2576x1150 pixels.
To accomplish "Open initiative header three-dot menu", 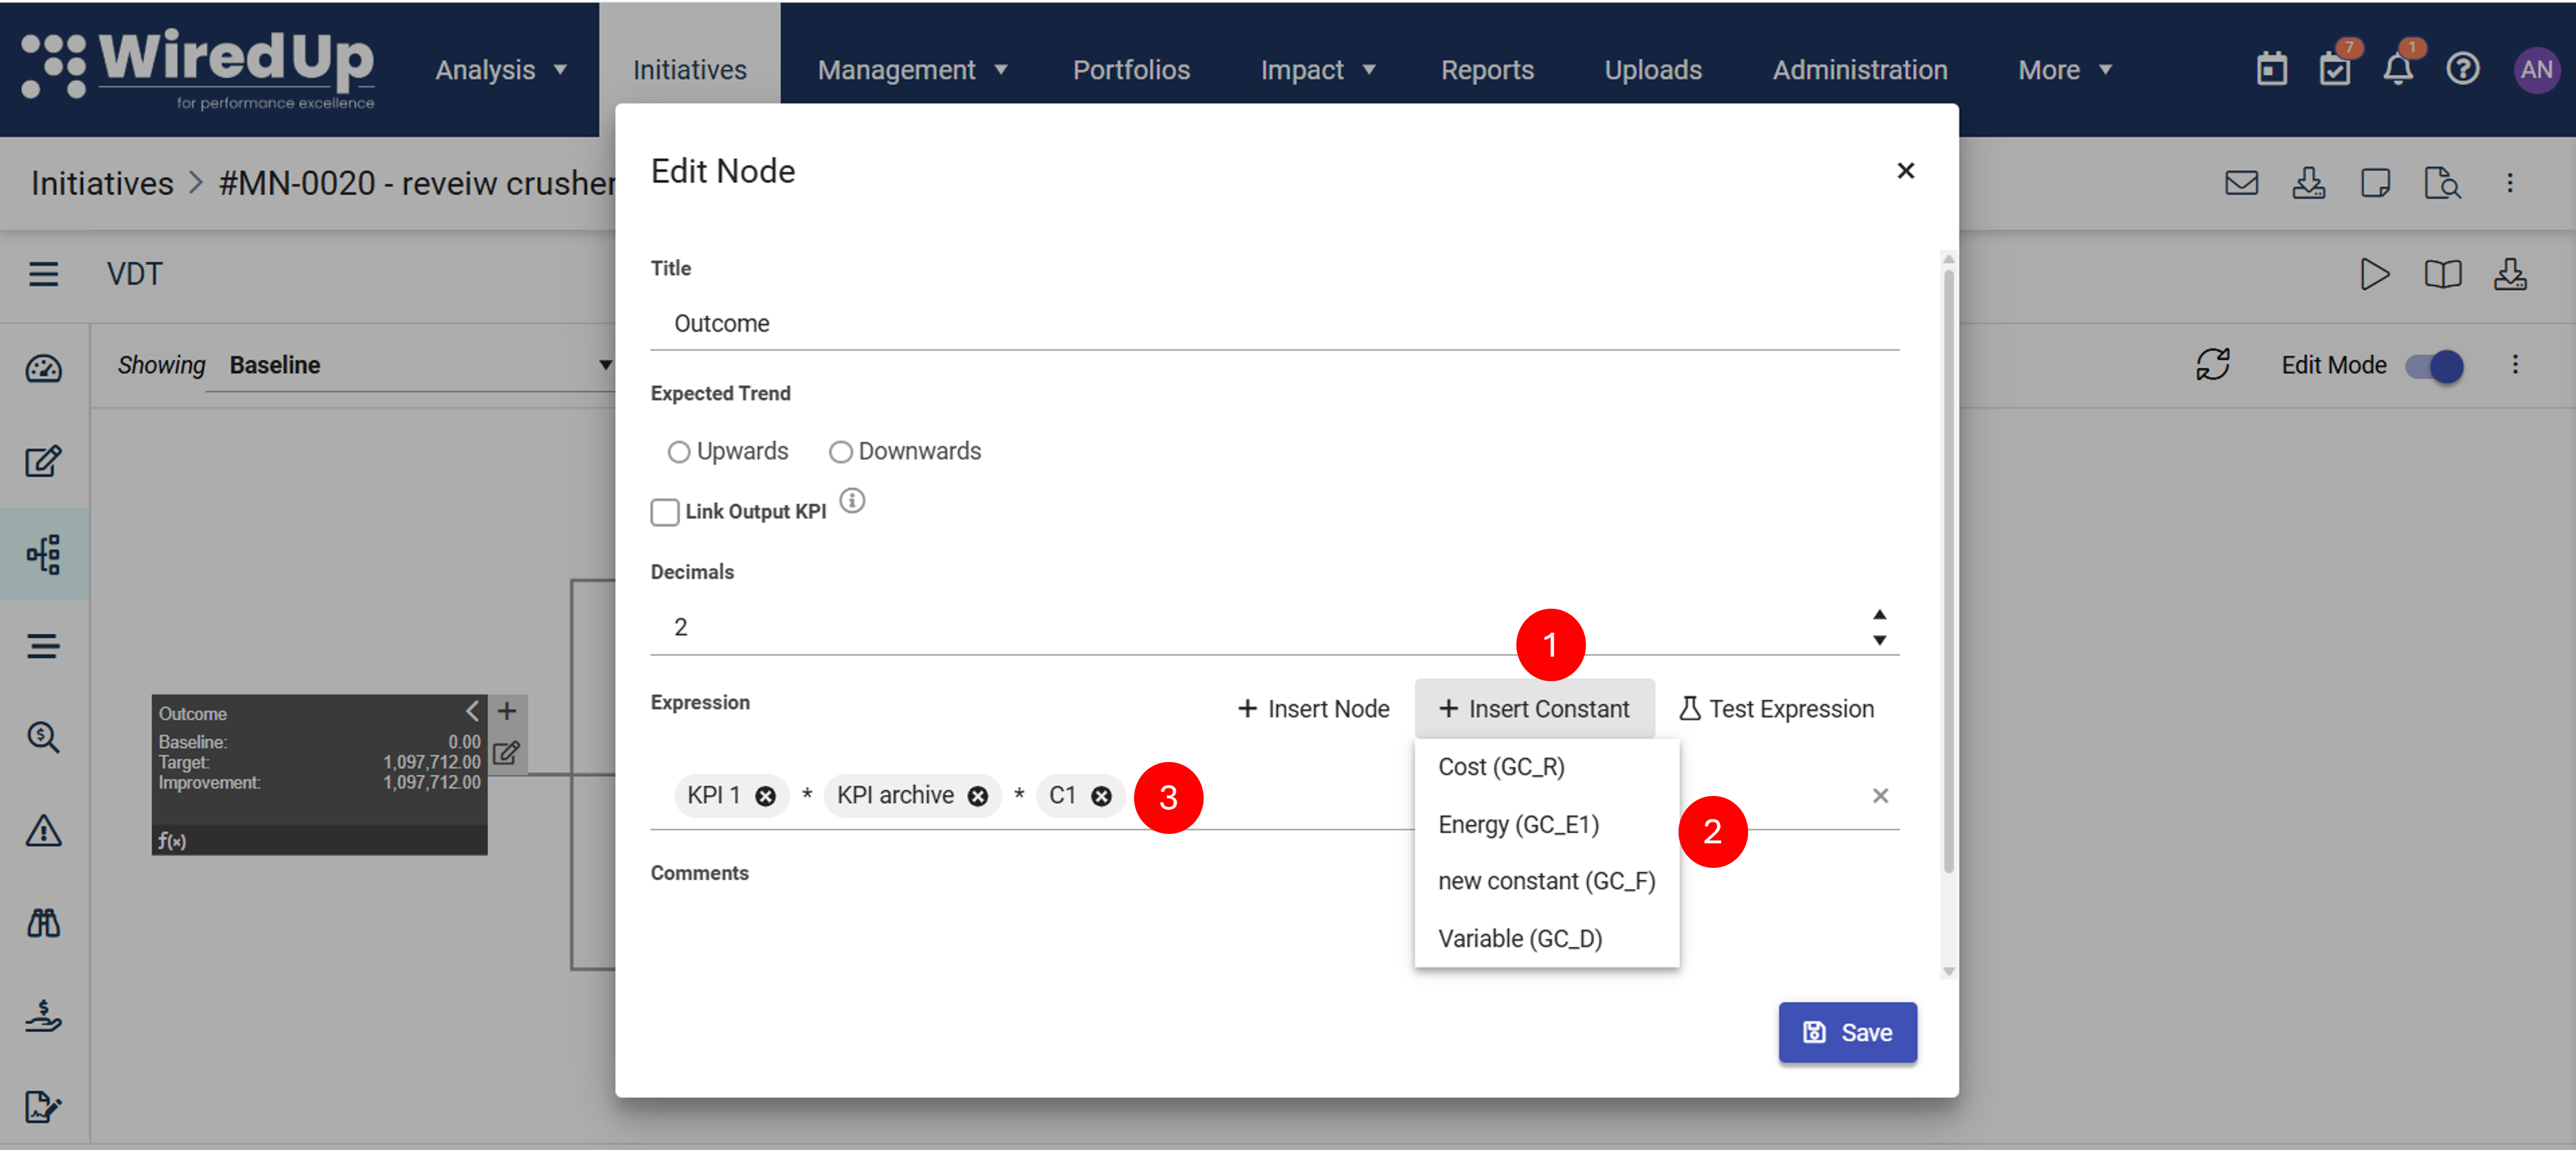I will [2509, 183].
